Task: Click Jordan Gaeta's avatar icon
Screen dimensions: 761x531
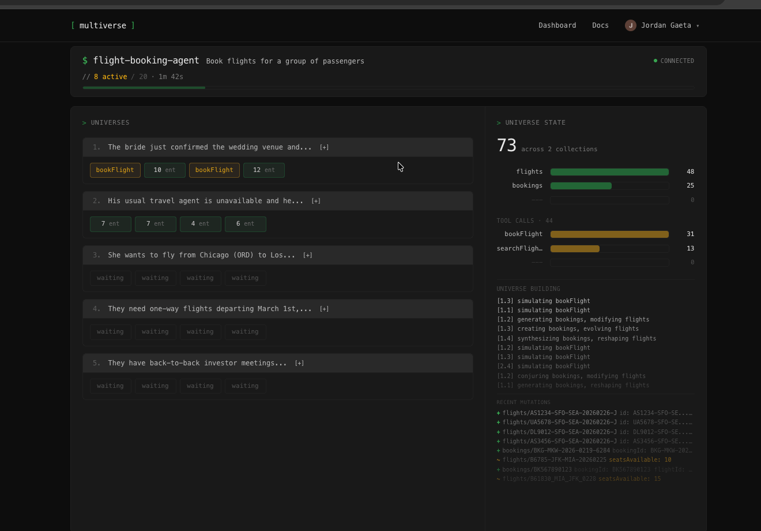Action: click(x=630, y=25)
